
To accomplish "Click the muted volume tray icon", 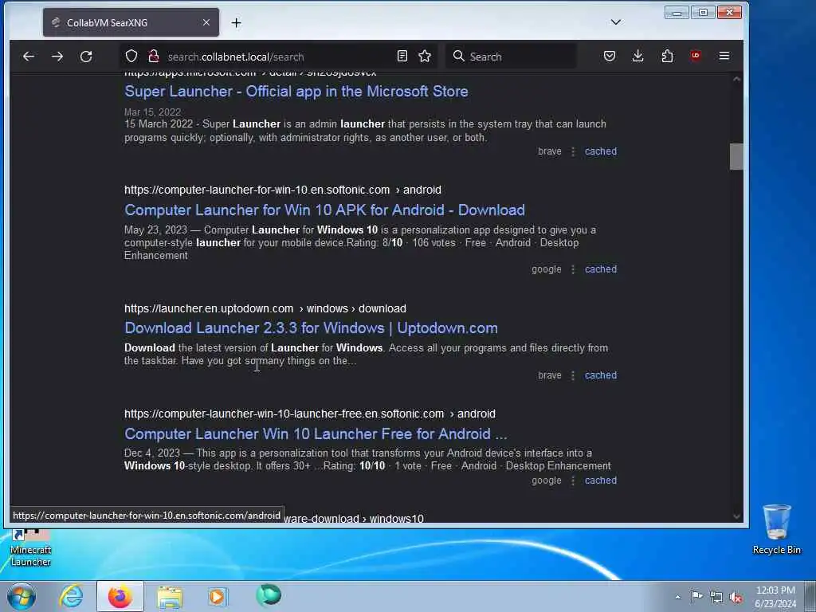I will click(736, 597).
